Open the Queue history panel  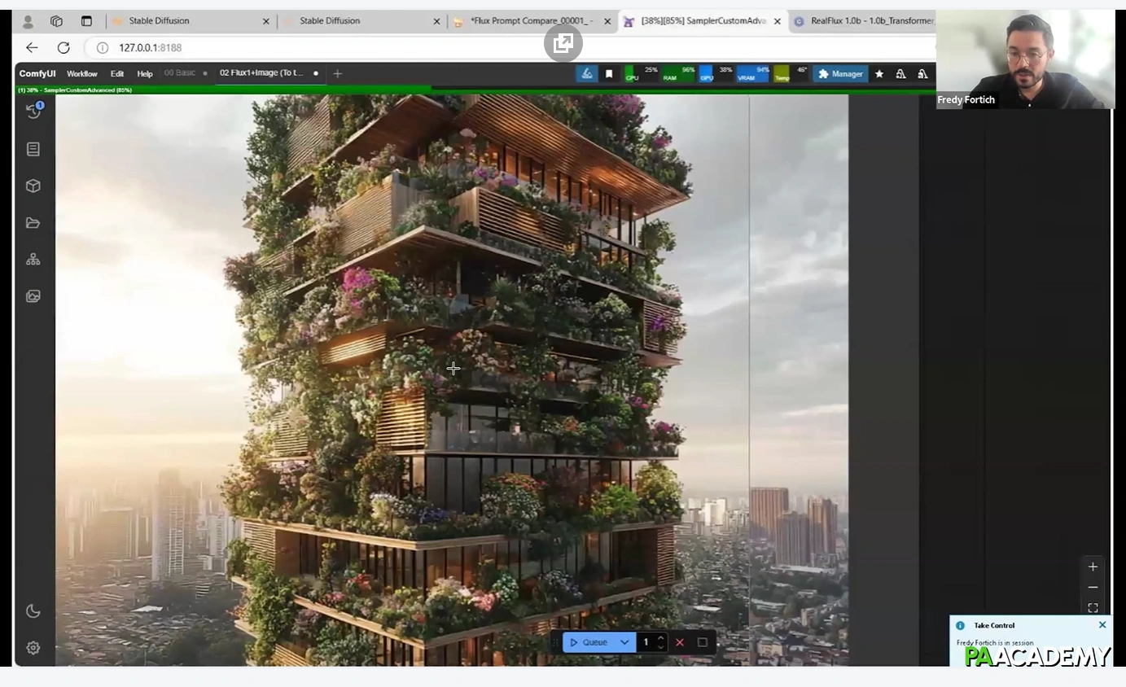[33, 112]
